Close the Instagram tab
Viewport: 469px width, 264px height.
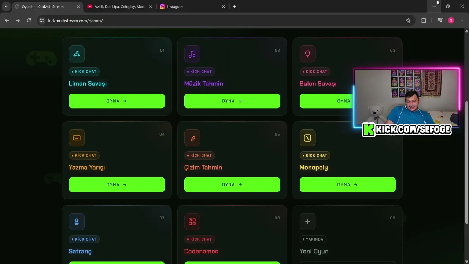click(x=224, y=7)
